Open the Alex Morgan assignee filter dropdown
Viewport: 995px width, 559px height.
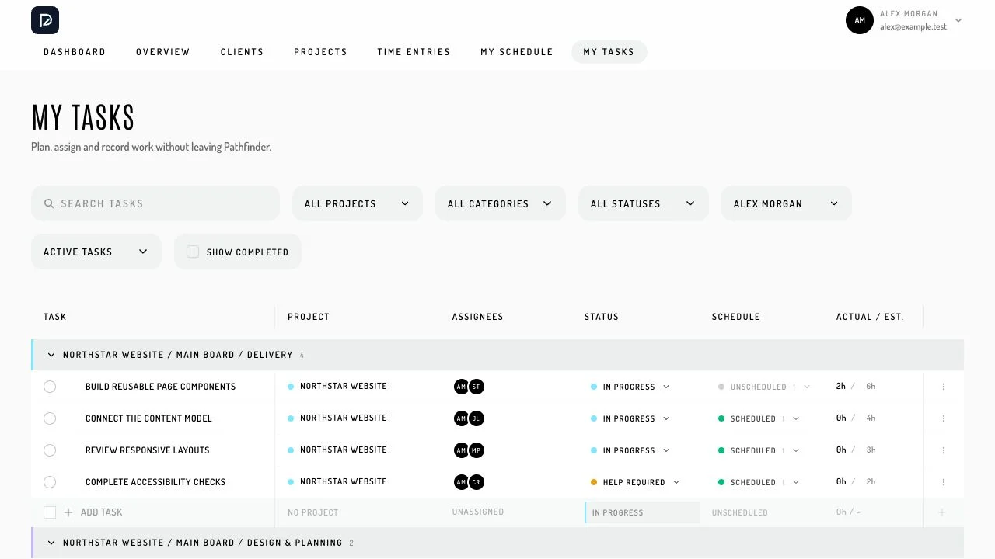(787, 203)
